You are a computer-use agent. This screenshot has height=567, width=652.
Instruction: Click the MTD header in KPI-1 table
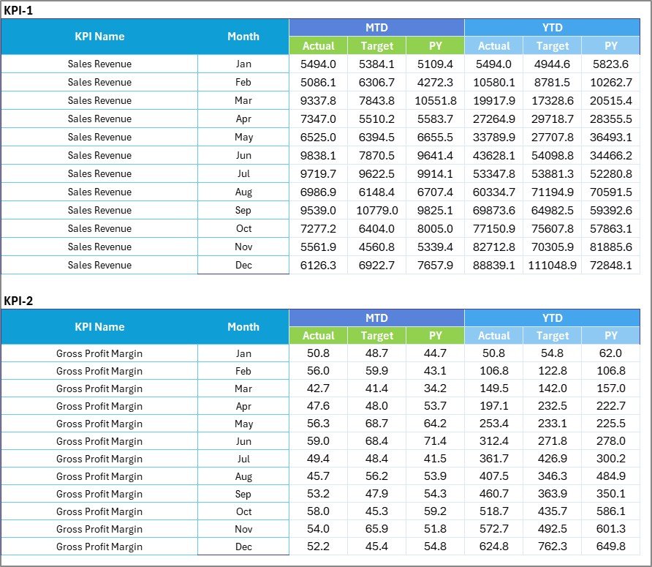[x=376, y=28]
